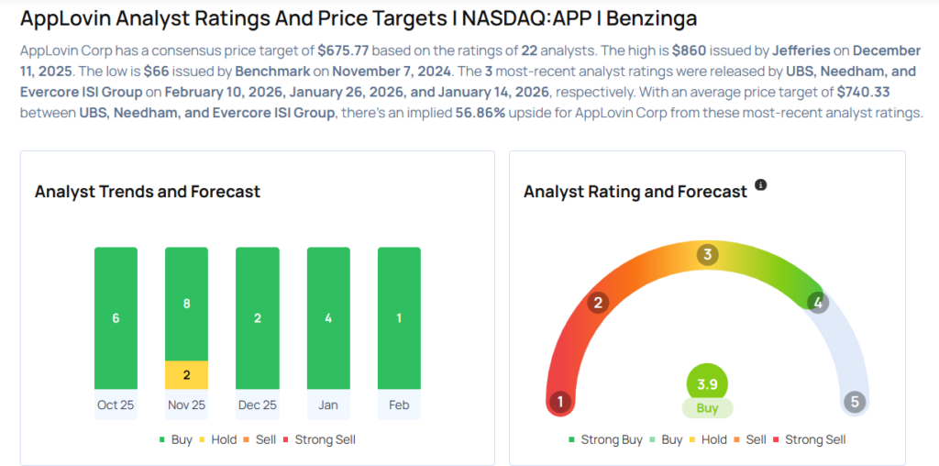Viewport: 939px width, 466px height.
Task: Select the Dec 25 bar
Action: point(257,317)
